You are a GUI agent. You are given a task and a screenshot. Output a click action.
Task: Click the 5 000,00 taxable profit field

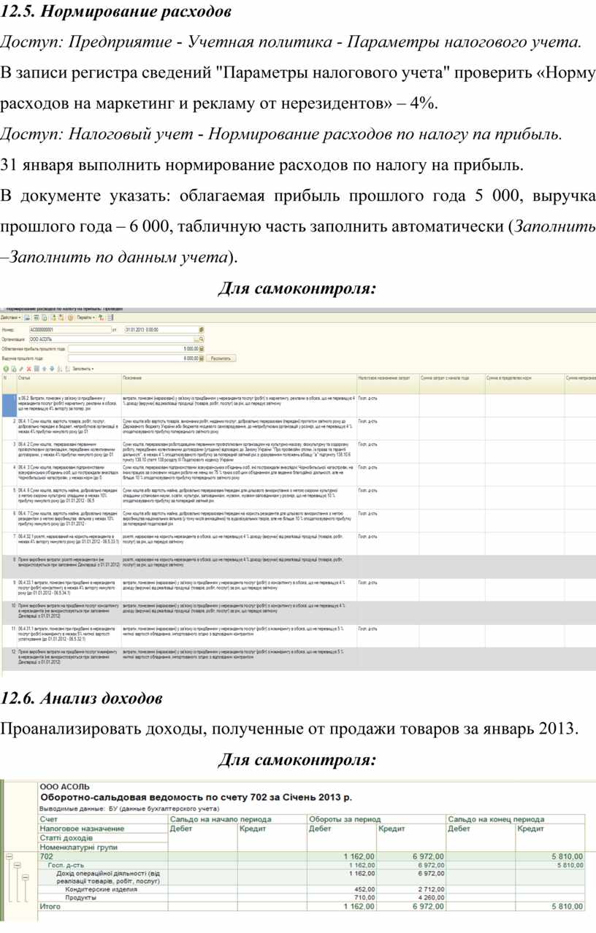click(x=133, y=349)
